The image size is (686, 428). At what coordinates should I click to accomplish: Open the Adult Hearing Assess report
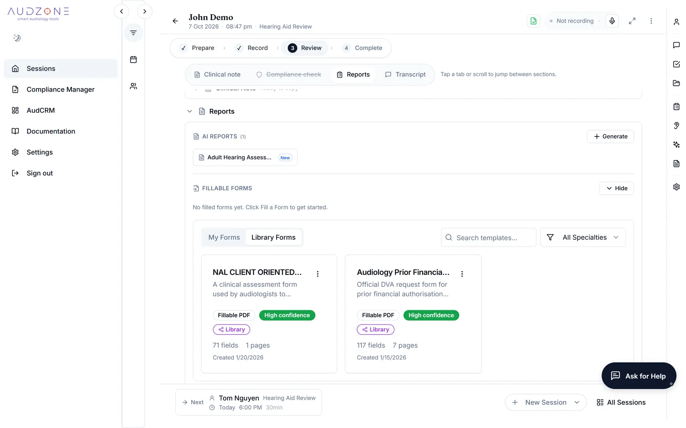click(245, 158)
